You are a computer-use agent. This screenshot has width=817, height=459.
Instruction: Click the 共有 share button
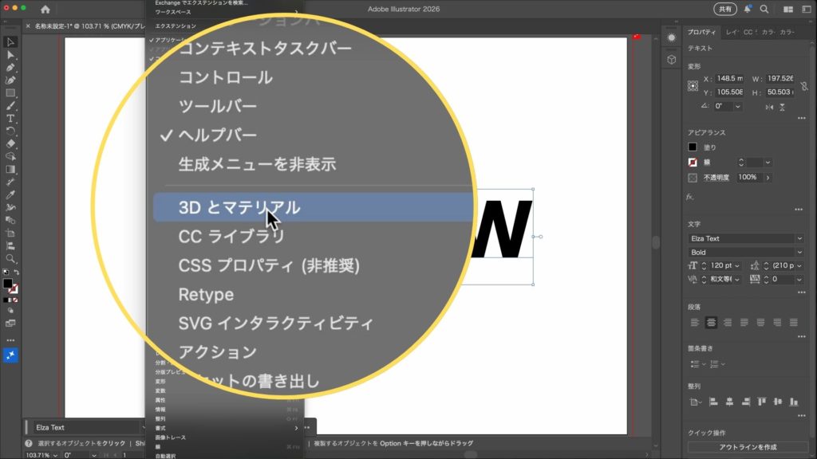[724, 10]
